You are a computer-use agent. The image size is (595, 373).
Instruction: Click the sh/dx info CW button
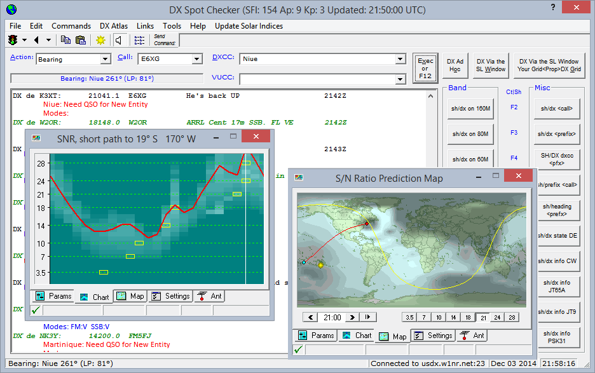click(x=559, y=261)
